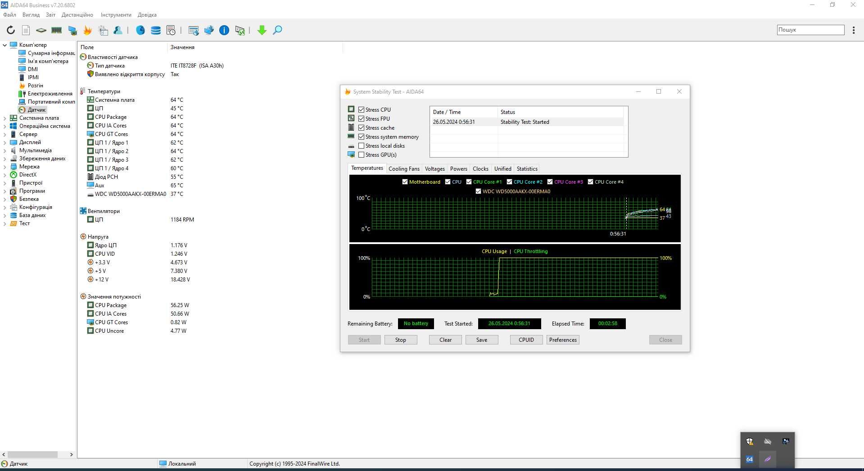Expand Системна плата tree node
Image resolution: width=864 pixels, height=471 pixels.
tap(5, 118)
